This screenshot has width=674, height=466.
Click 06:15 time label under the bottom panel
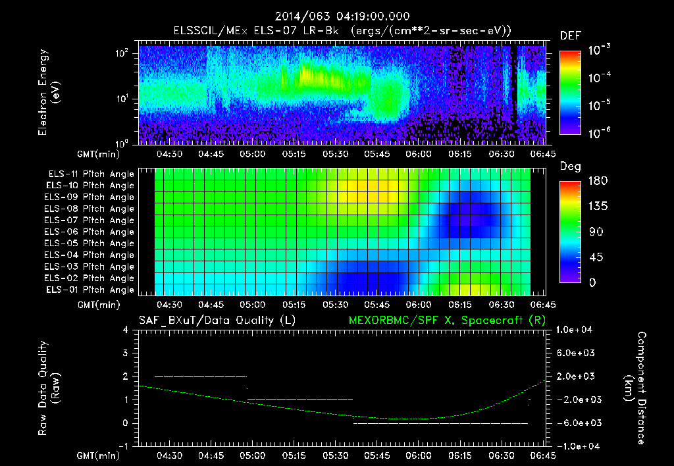click(460, 455)
